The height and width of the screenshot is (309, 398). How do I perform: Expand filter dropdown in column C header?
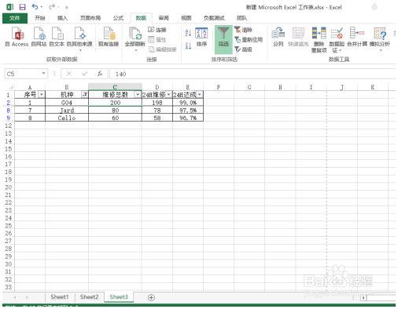(138, 94)
